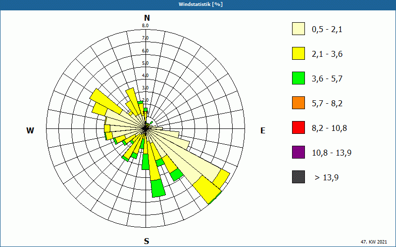Click the large green segment of south-southeast bar
The image size is (396, 247).
click(158, 188)
